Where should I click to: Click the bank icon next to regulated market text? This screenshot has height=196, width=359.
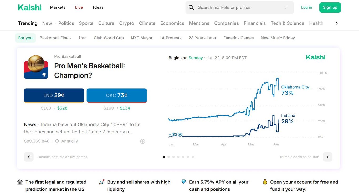[x=20, y=182]
